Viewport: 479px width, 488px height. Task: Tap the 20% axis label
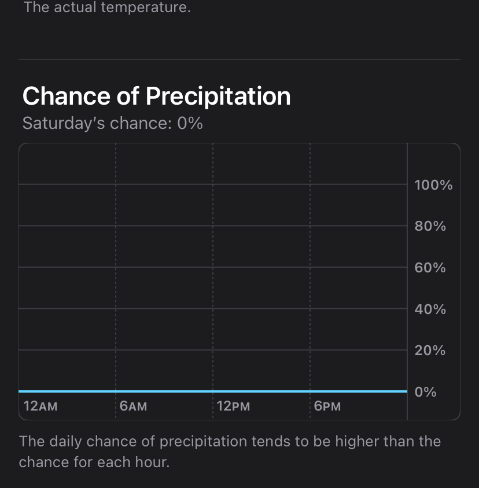[x=430, y=350]
